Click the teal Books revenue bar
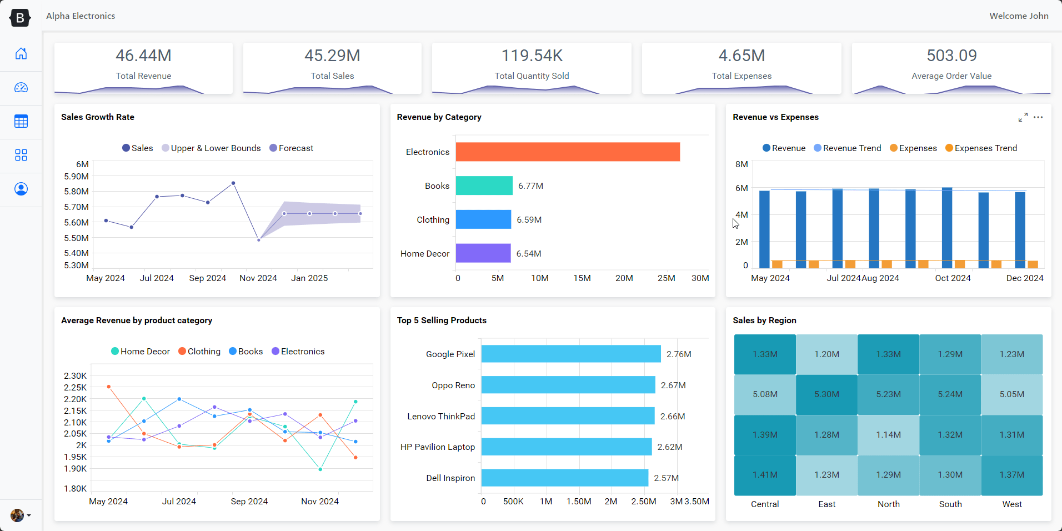This screenshot has height=531, width=1062. pyautogui.click(x=484, y=186)
